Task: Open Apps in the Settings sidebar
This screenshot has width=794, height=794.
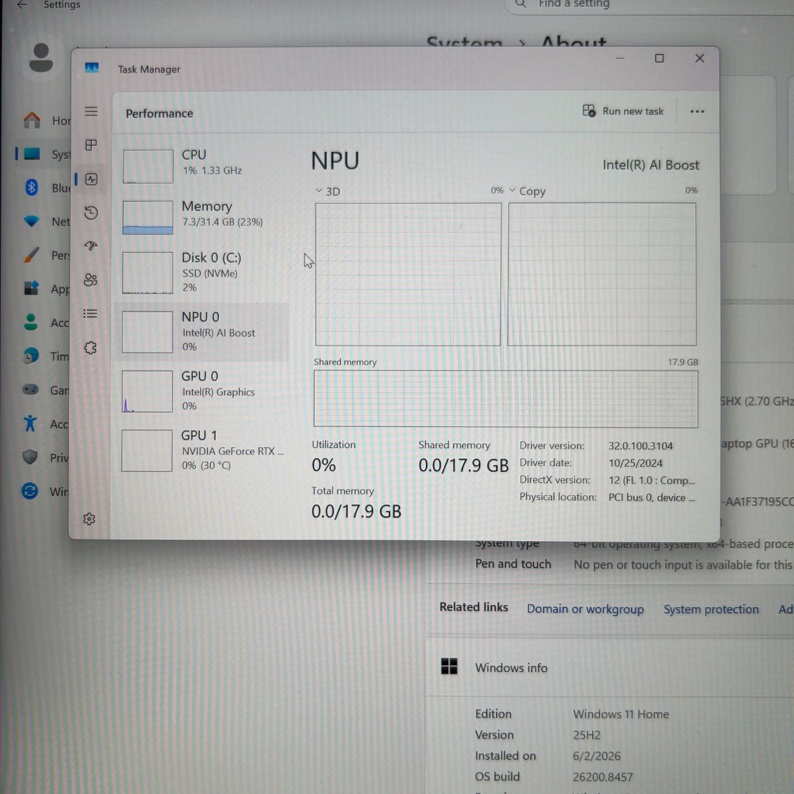Action: pyautogui.click(x=46, y=289)
